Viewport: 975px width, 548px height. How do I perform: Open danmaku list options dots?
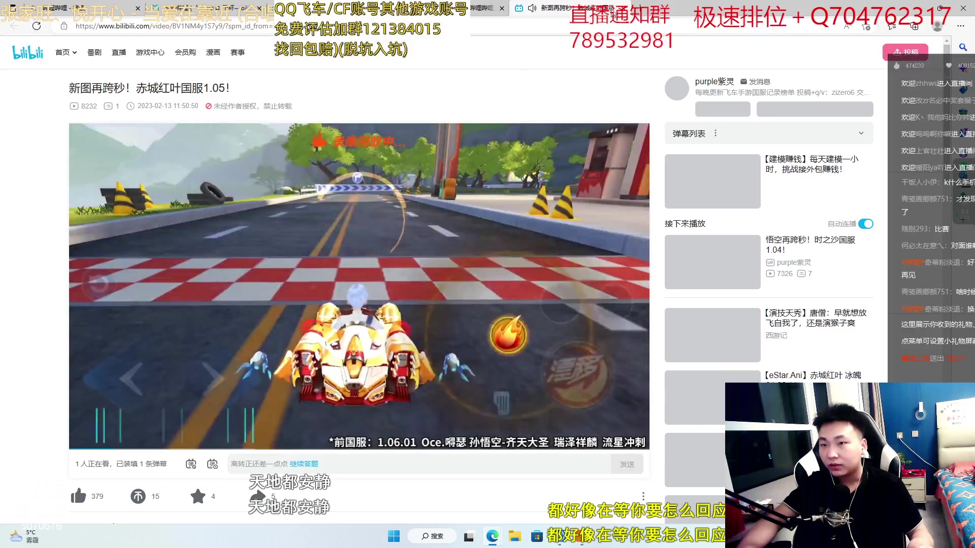click(x=716, y=133)
